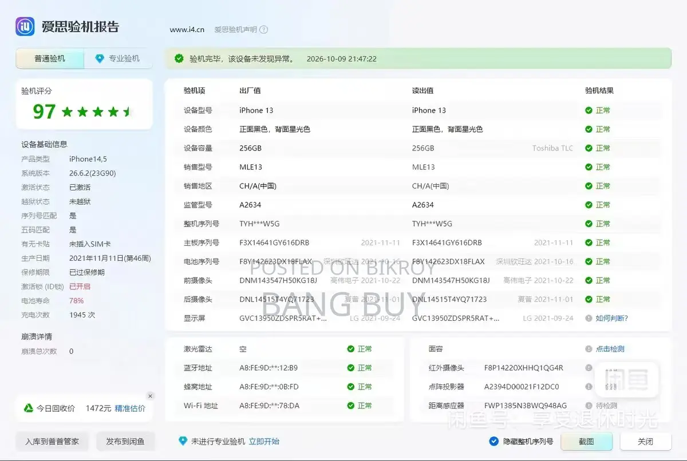687x461 pixels.
Task: Select the recycle price 1472元
Action: (x=98, y=408)
